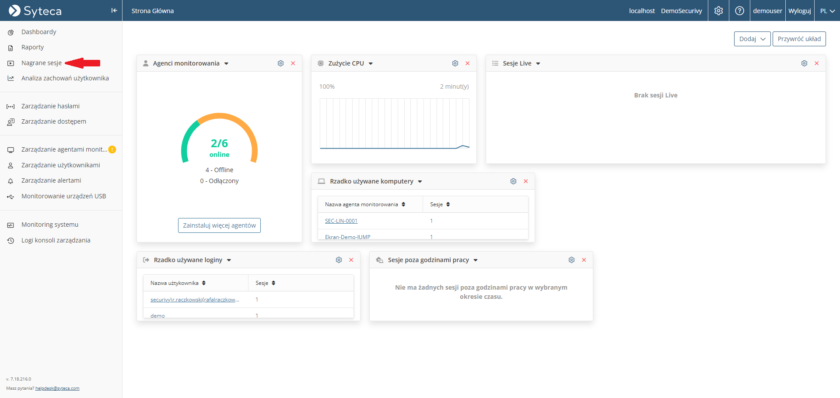Sort by Nazwa agenta monitorowania column

coord(365,204)
